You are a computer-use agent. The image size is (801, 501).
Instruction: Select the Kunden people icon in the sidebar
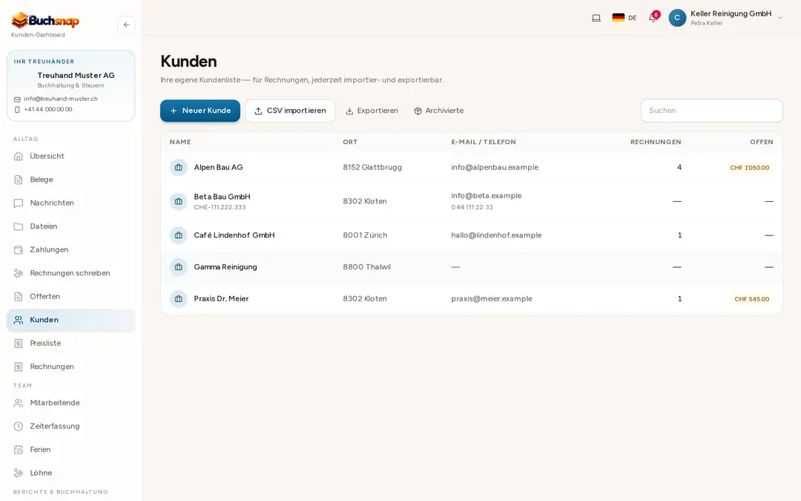point(19,320)
